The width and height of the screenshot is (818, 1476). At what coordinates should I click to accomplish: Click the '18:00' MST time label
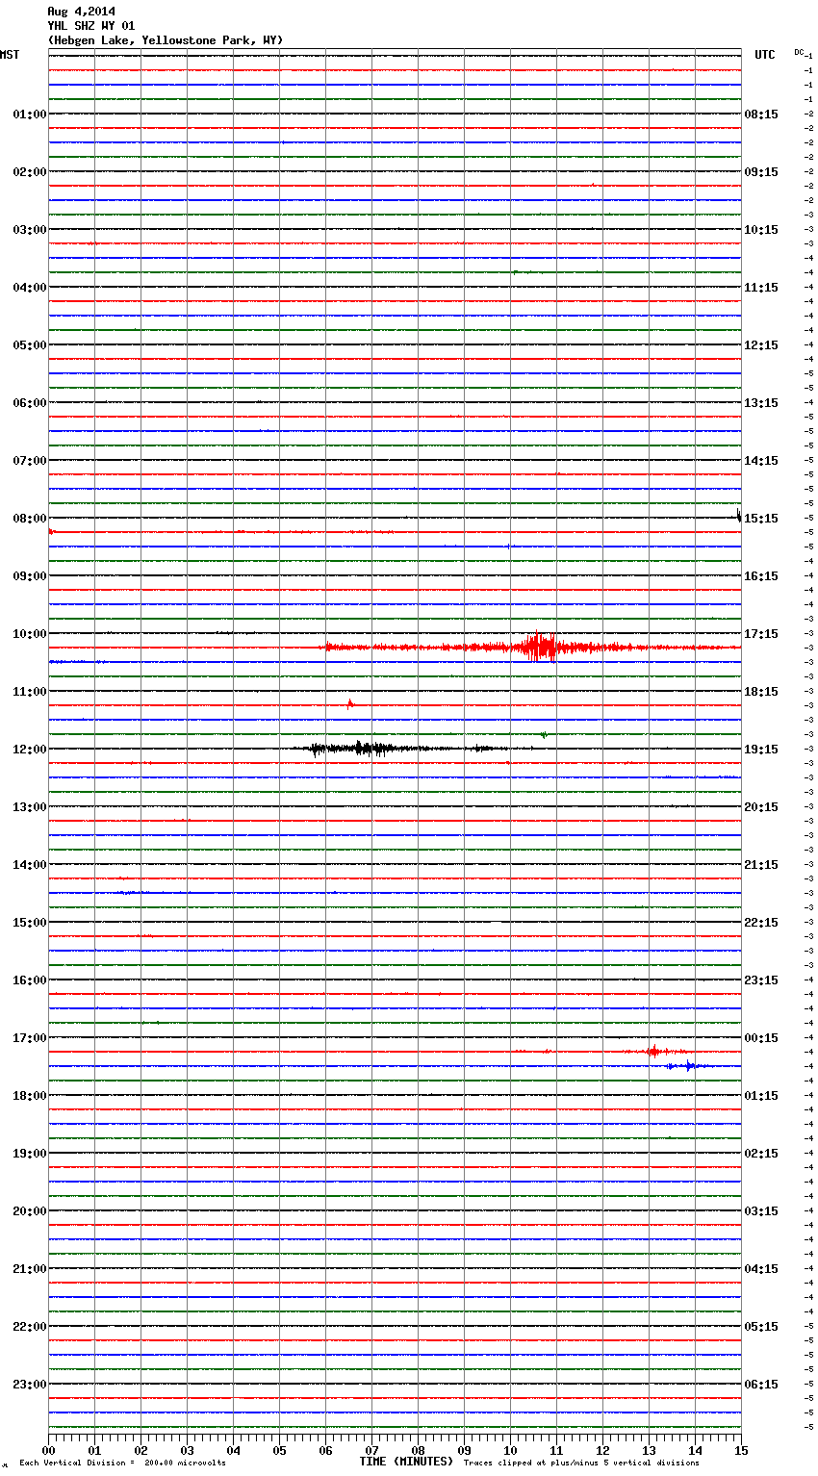(30, 1096)
